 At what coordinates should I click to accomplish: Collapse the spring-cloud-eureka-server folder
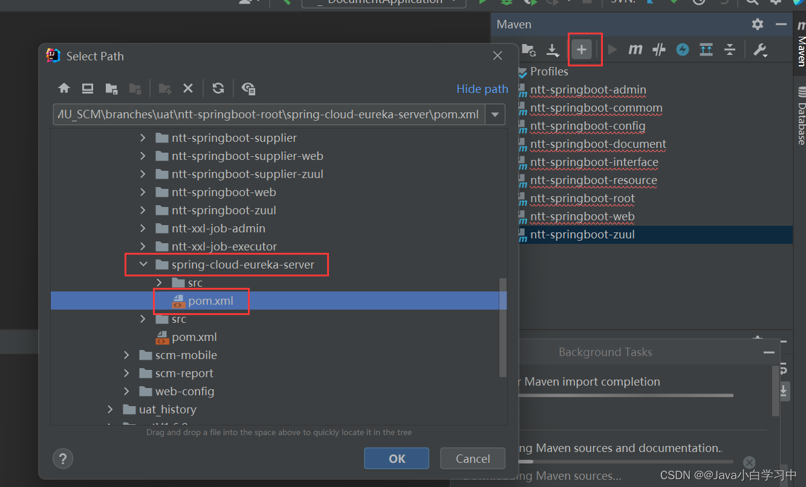(143, 264)
